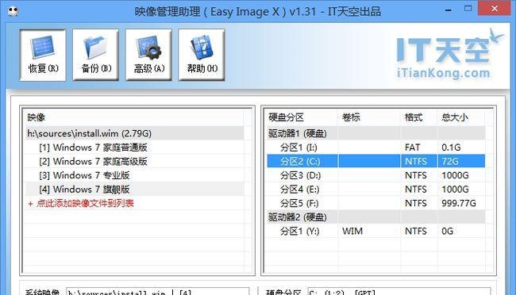Open the 帮助(H) help tool

pyautogui.click(x=202, y=55)
